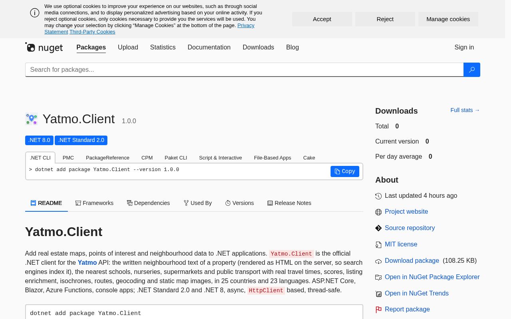Reject optional cookies
This screenshot has width=511, height=319.
(x=385, y=19)
